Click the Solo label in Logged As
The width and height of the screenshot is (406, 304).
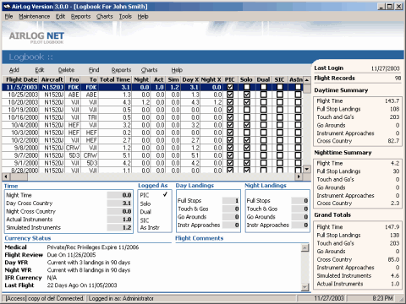click(x=145, y=204)
